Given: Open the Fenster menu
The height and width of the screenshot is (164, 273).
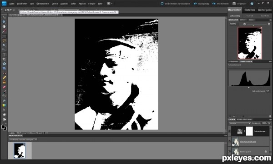Looking at the screenshot, I should coord(91,4).
